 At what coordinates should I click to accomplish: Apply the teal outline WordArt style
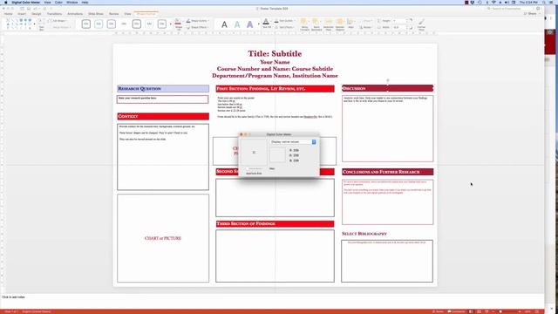tap(237, 24)
